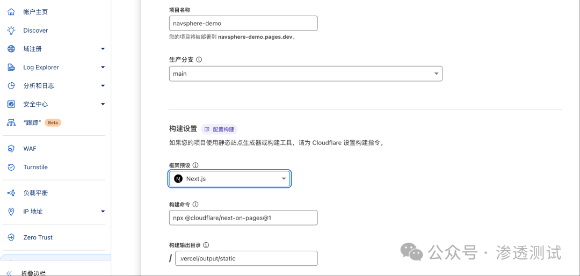580x276 pixels.
Task: Click the lightbulb icon beside Discover
Action: [11, 30]
